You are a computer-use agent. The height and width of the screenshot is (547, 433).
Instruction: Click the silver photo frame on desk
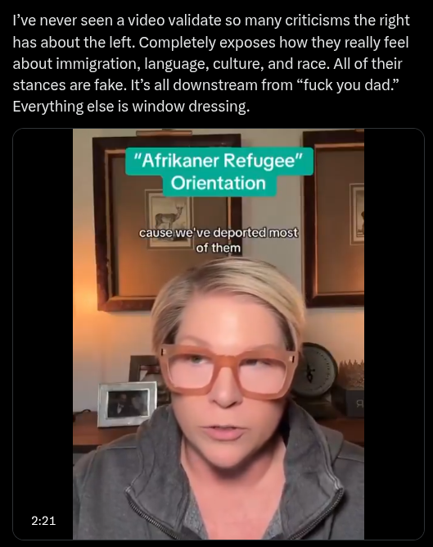pos(127,404)
